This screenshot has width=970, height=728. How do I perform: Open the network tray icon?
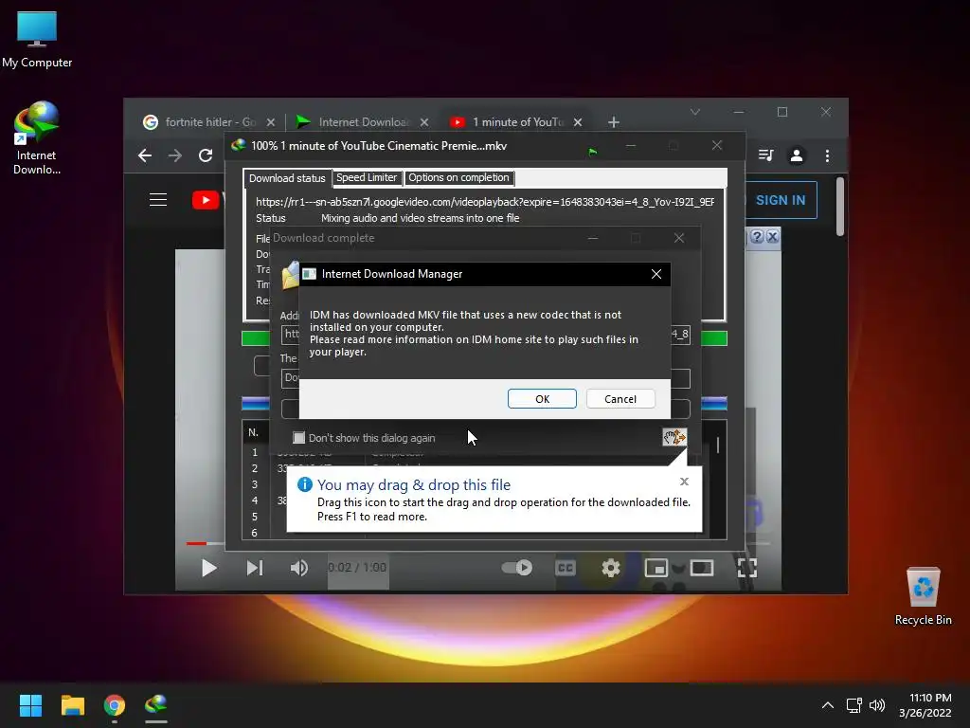click(854, 705)
